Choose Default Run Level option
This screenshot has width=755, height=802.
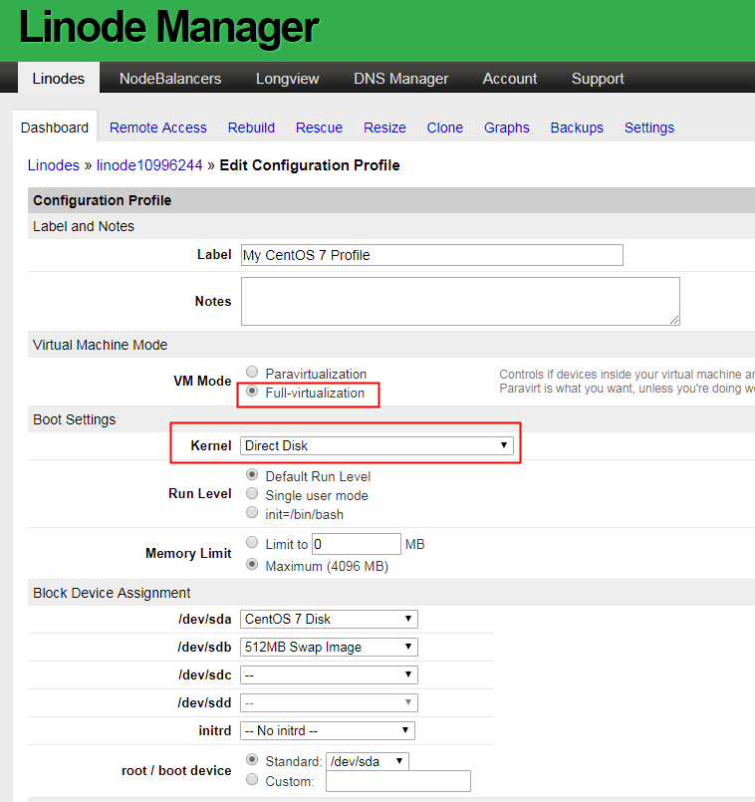coord(252,474)
